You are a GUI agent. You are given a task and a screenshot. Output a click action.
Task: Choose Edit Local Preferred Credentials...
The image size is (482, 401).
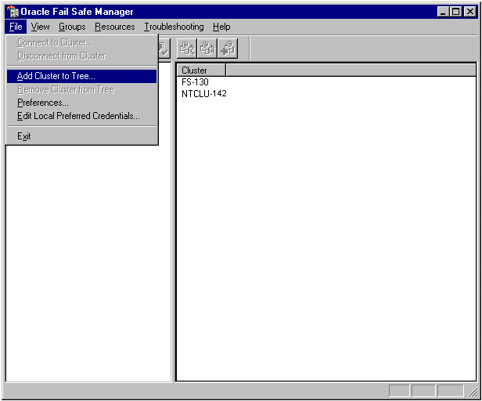(81, 116)
